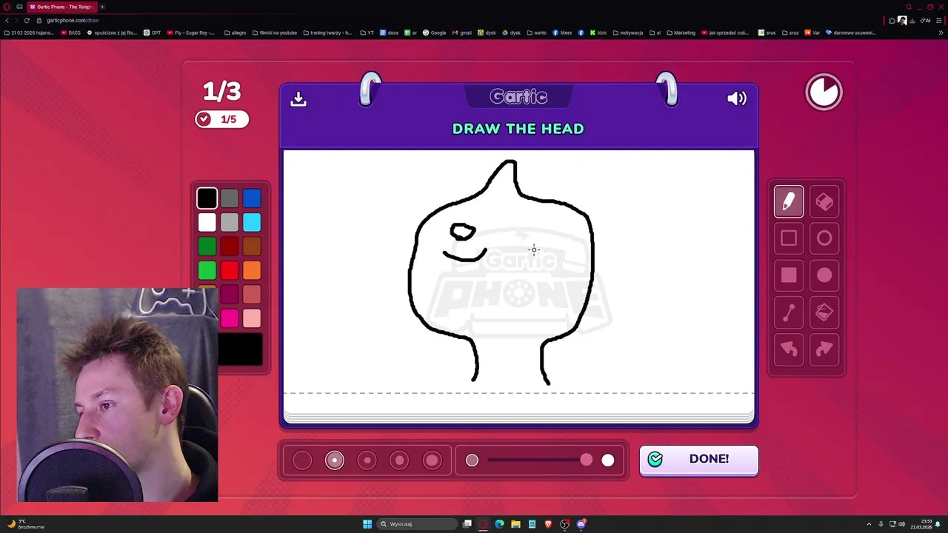Pick the middle brush thickness
The width and height of the screenshot is (948, 533).
coord(367,460)
